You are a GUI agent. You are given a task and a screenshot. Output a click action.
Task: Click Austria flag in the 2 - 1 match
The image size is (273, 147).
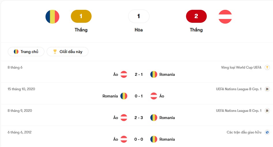124,74
